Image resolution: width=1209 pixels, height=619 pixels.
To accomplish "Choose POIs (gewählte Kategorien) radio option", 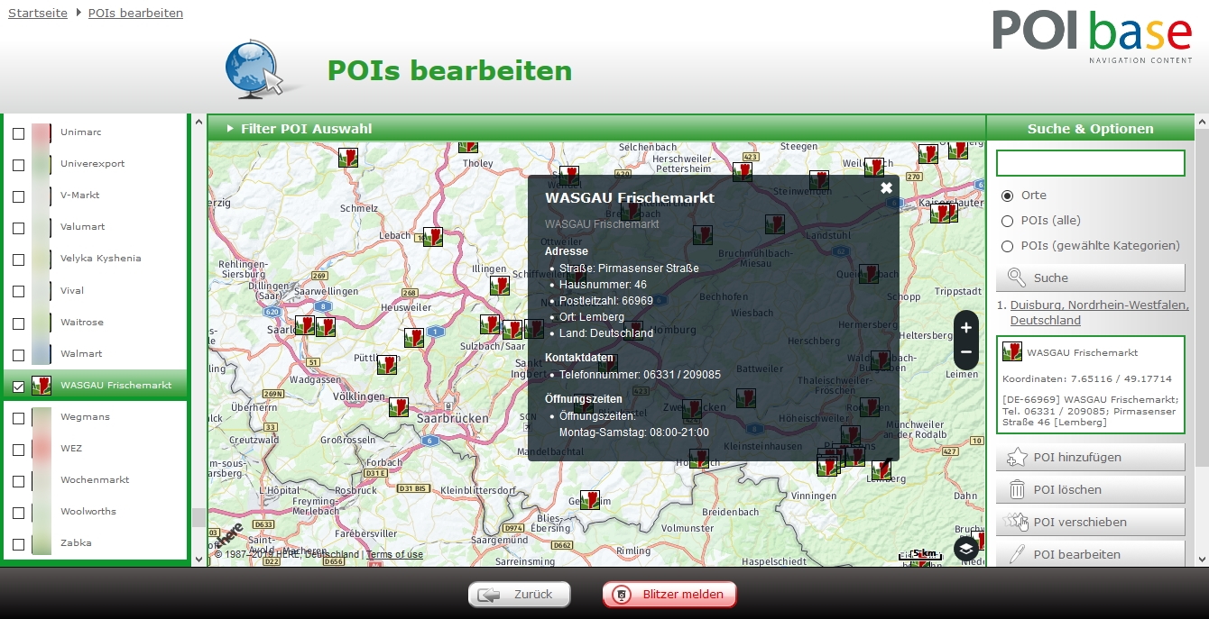I will pos(1008,246).
